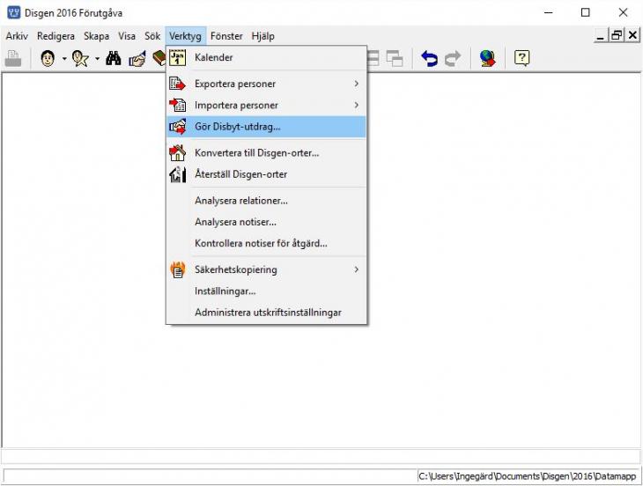This screenshot has height=486, width=643.
Task: Click the brown book toolbar icon
Action: pos(159,59)
